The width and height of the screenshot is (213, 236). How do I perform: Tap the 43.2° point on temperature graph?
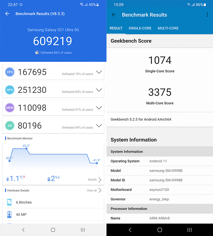[26, 149]
